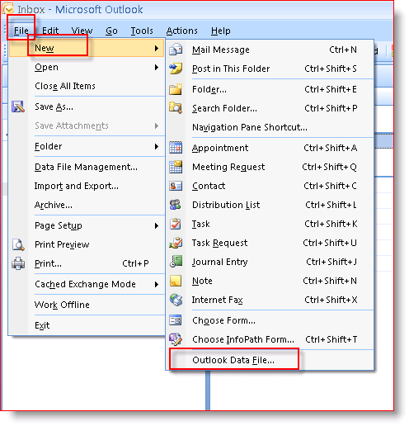Select Meeting Request entry
Viewport: 409px width, 426px height.
[270, 167]
